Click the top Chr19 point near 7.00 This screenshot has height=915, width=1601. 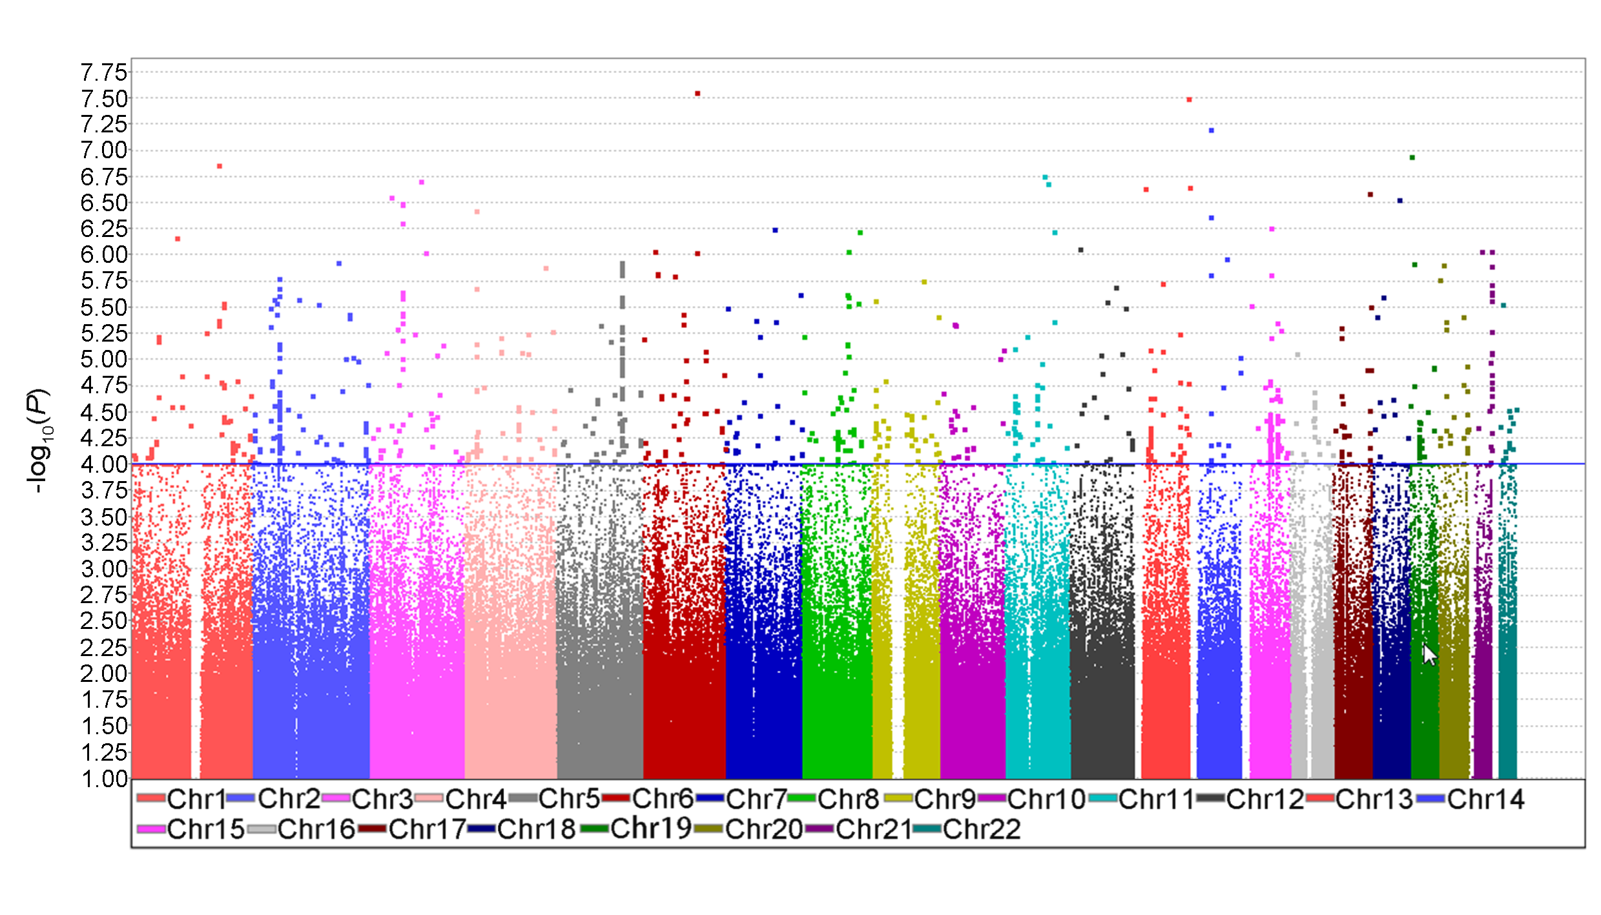pos(1412,158)
